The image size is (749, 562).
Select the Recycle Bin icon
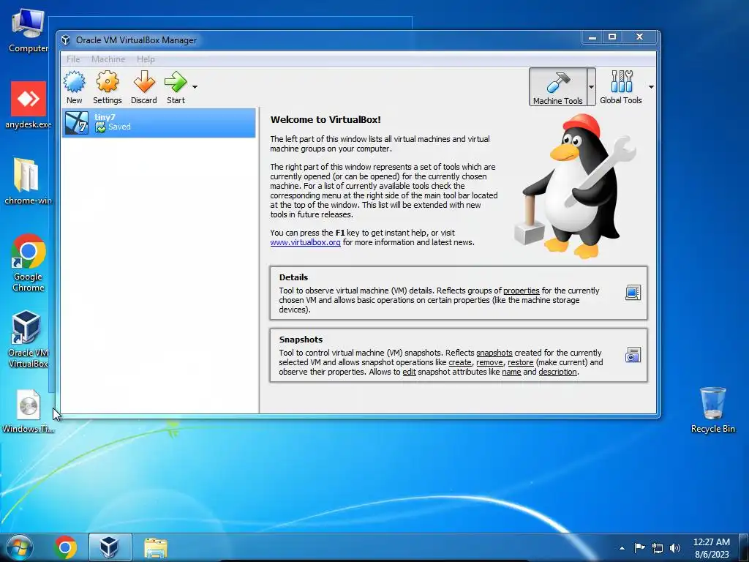click(712, 410)
